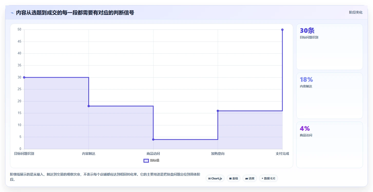Viewport: 373px width, 192px height.
Task: Click the y-axis tick label 10
Action: point(20,125)
